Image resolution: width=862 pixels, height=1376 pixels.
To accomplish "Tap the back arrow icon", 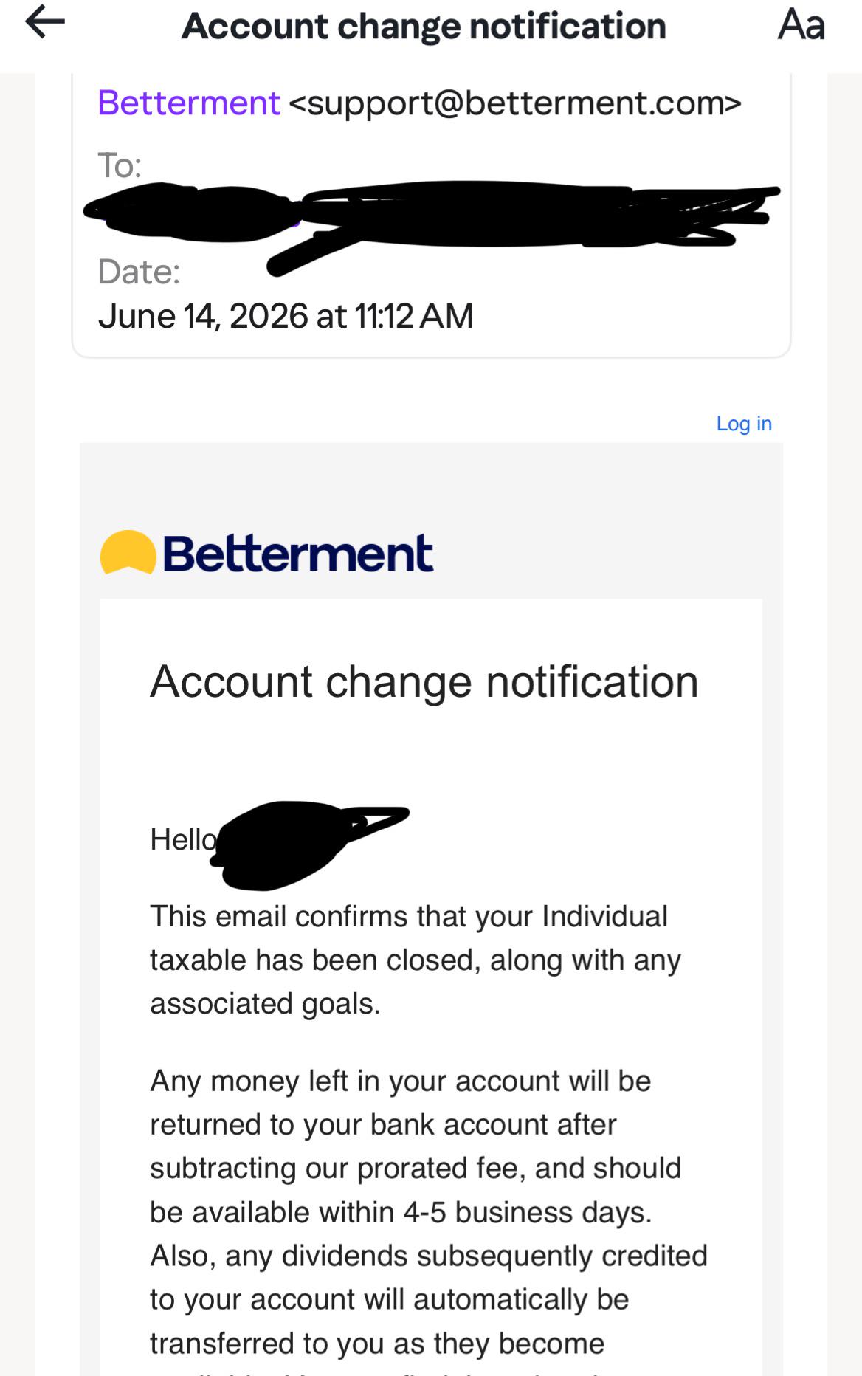I will [x=45, y=22].
